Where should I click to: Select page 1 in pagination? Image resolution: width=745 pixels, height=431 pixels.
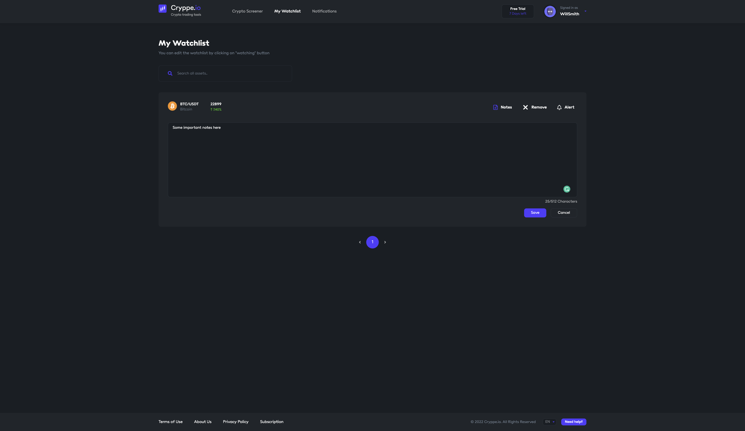pos(372,242)
